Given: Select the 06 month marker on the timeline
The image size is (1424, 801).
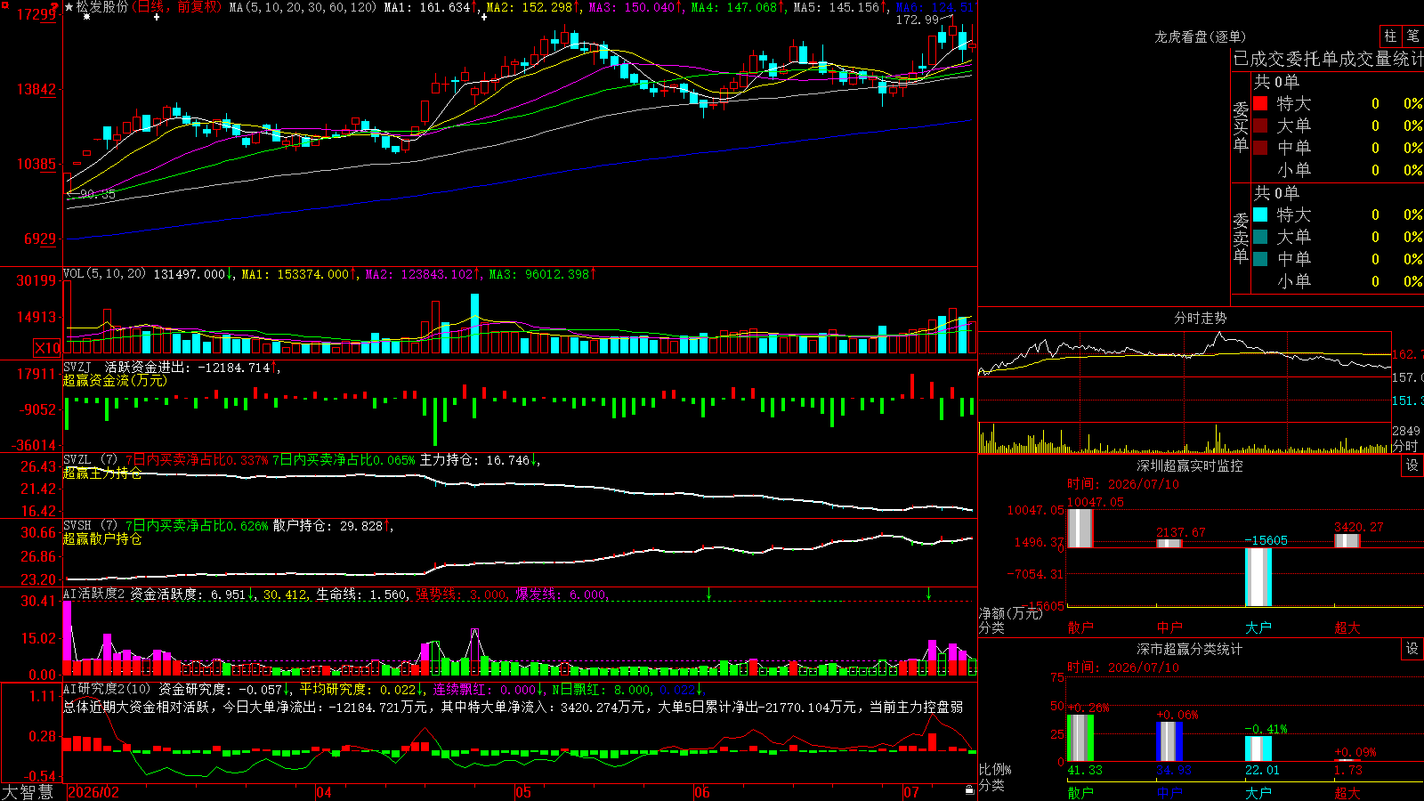Looking at the screenshot, I should click(x=702, y=792).
